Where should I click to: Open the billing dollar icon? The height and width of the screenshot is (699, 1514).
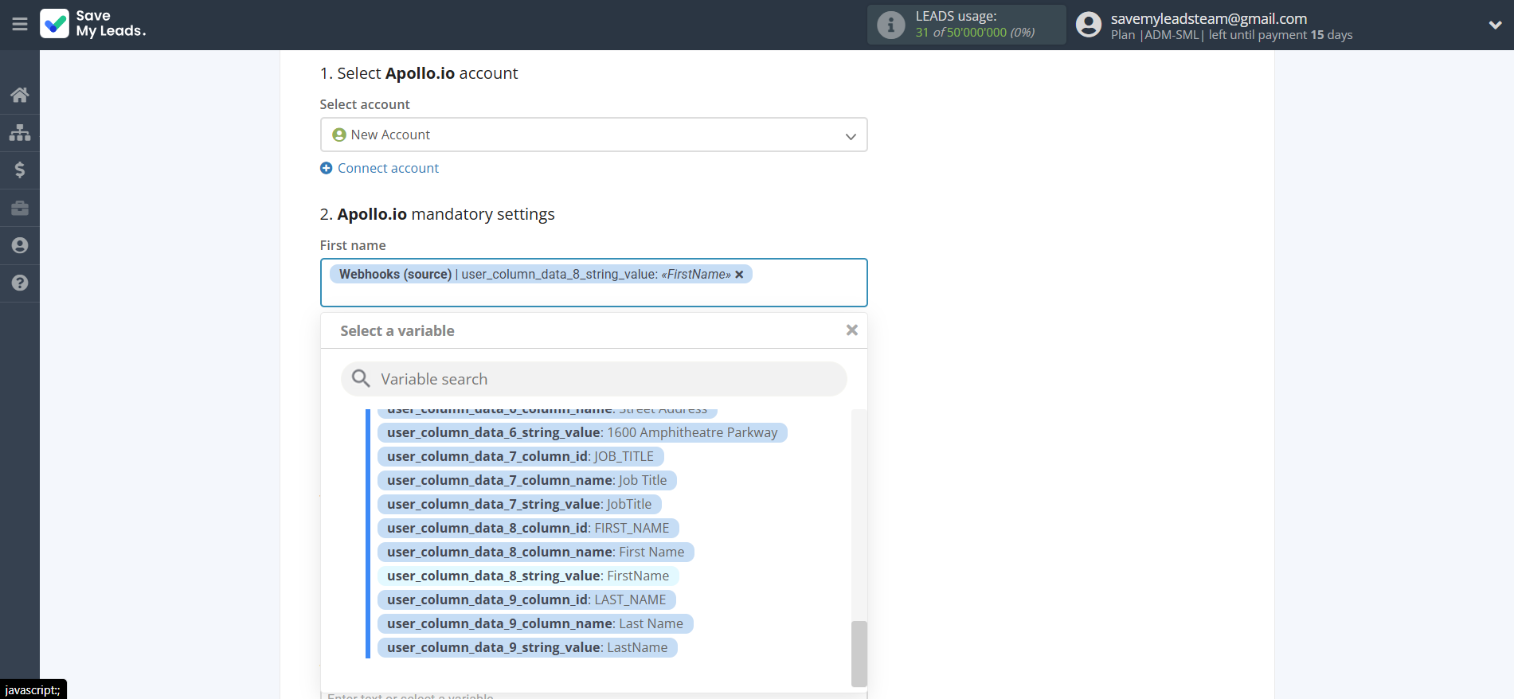[20, 170]
